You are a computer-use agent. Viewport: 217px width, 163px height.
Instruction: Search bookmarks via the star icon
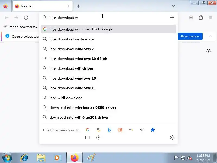pyautogui.click(x=153, y=130)
